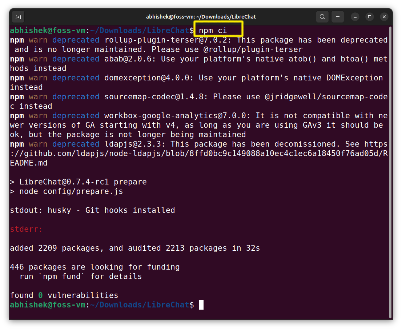
Task: Open the terminal search
Action: tap(322, 17)
